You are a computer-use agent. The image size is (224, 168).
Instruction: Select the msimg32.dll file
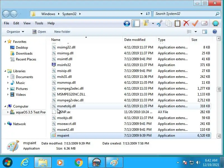tap(66, 47)
